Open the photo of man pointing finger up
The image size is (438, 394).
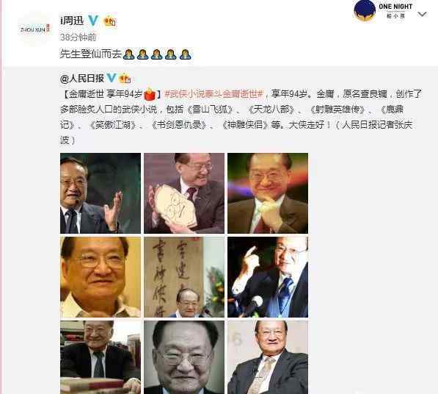pos(268,277)
